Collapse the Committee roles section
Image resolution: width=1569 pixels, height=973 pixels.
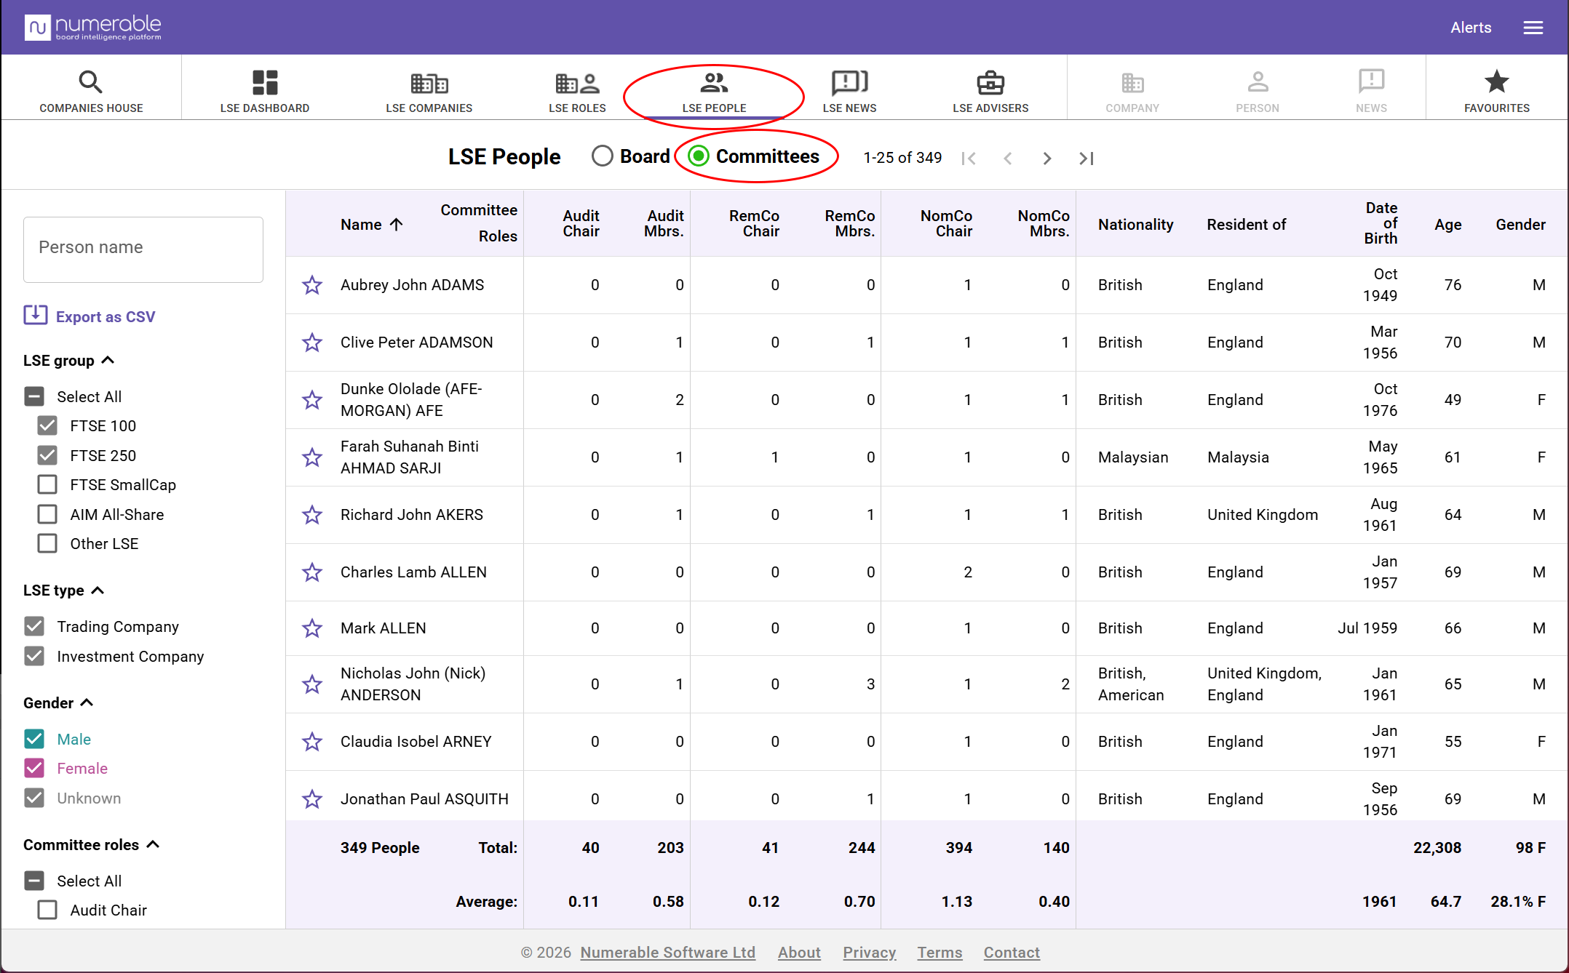click(x=153, y=844)
